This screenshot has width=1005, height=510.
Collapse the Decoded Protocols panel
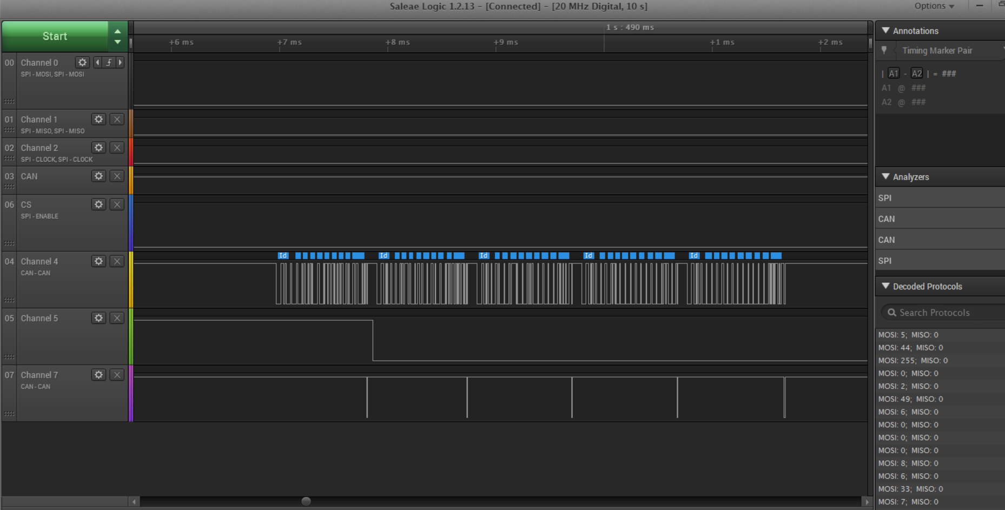click(x=885, y=286)
